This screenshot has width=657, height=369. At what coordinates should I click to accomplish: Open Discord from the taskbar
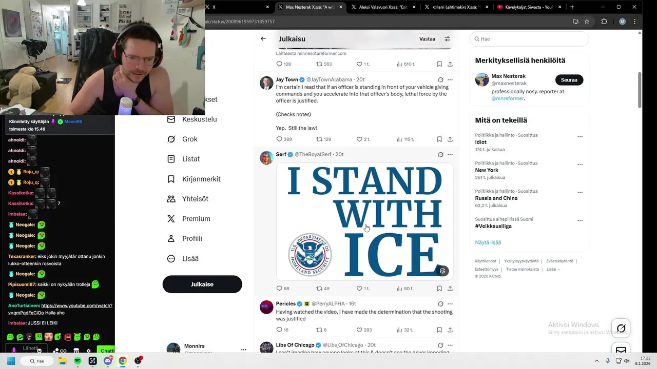[x=108, y=361]
